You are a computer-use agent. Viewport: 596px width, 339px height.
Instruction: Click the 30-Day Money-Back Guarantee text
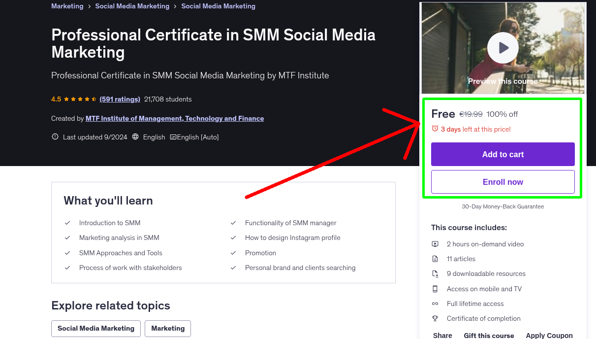point(503,206)
